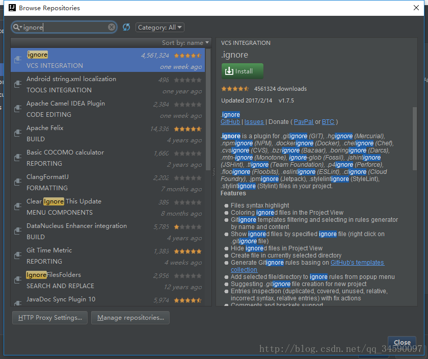Click plugin icon beside IgnoreFilesFolders

click(x=18, y=280)
